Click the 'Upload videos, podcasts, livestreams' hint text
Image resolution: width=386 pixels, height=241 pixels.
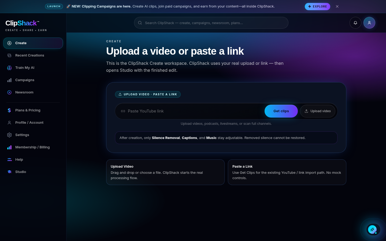point(226,124)
